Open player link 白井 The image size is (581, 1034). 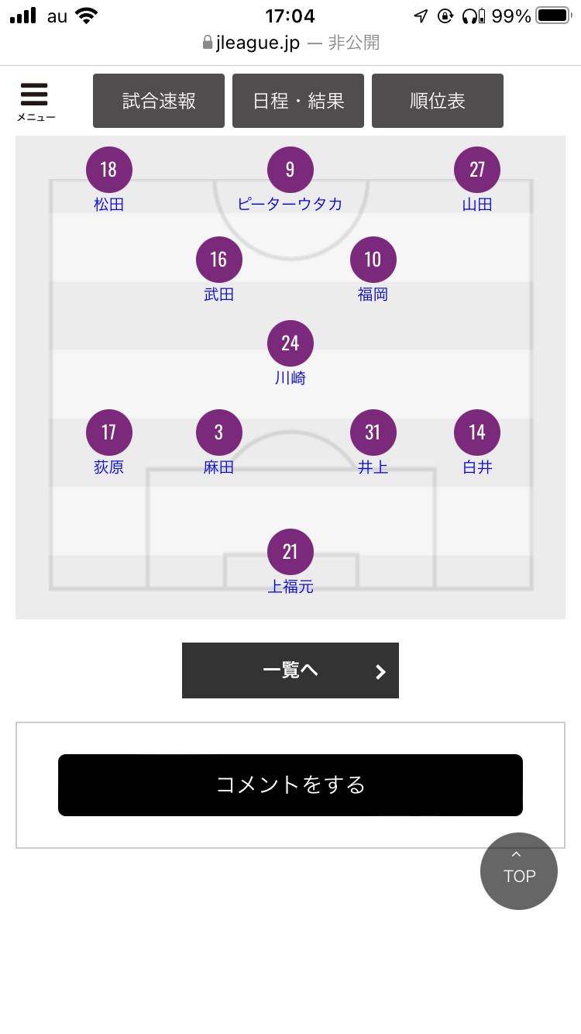click(477, 467)
